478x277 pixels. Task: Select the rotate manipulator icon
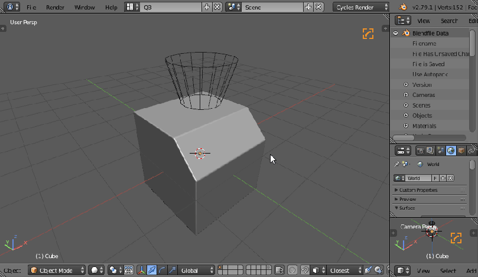162,271
